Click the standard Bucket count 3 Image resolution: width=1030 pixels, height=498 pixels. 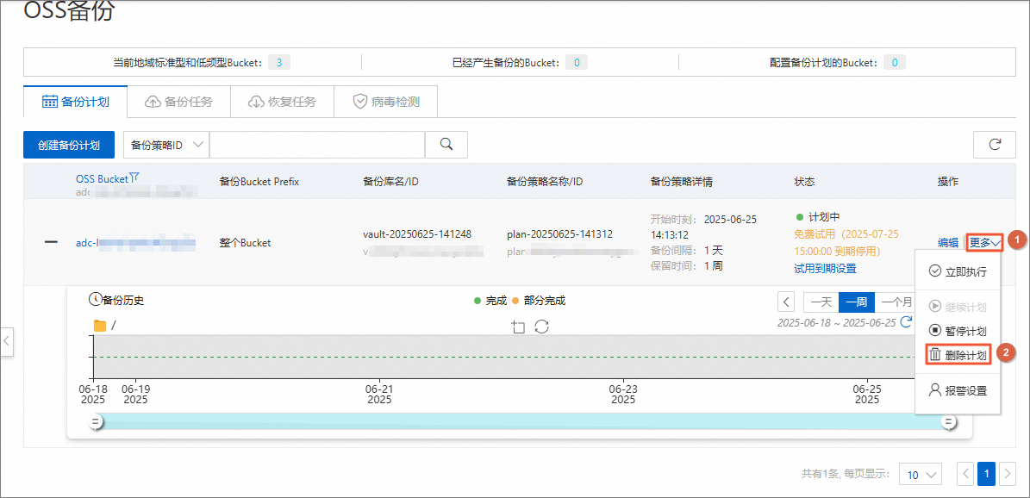coord(278,63)
